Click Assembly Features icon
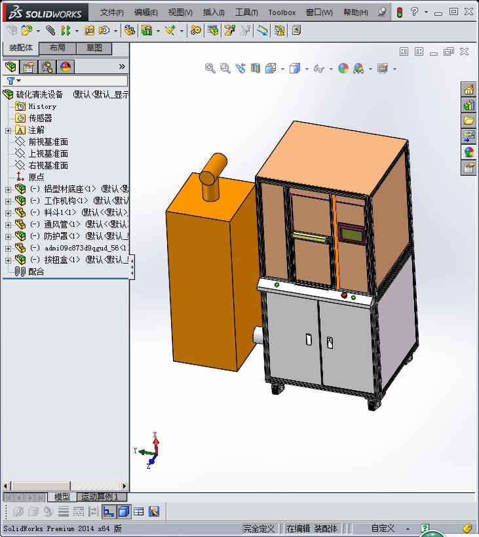Screen dimensions: 479x537 coord(147,30)
